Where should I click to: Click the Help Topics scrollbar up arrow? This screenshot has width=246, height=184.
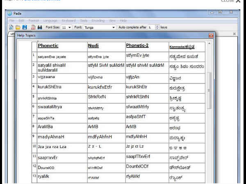[x=209, y=44]
